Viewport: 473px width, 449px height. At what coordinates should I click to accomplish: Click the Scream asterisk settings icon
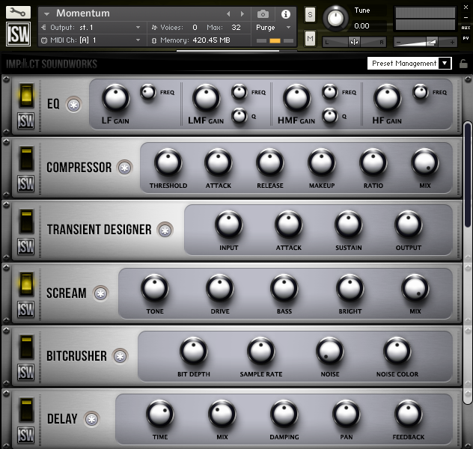click(100, 293)
